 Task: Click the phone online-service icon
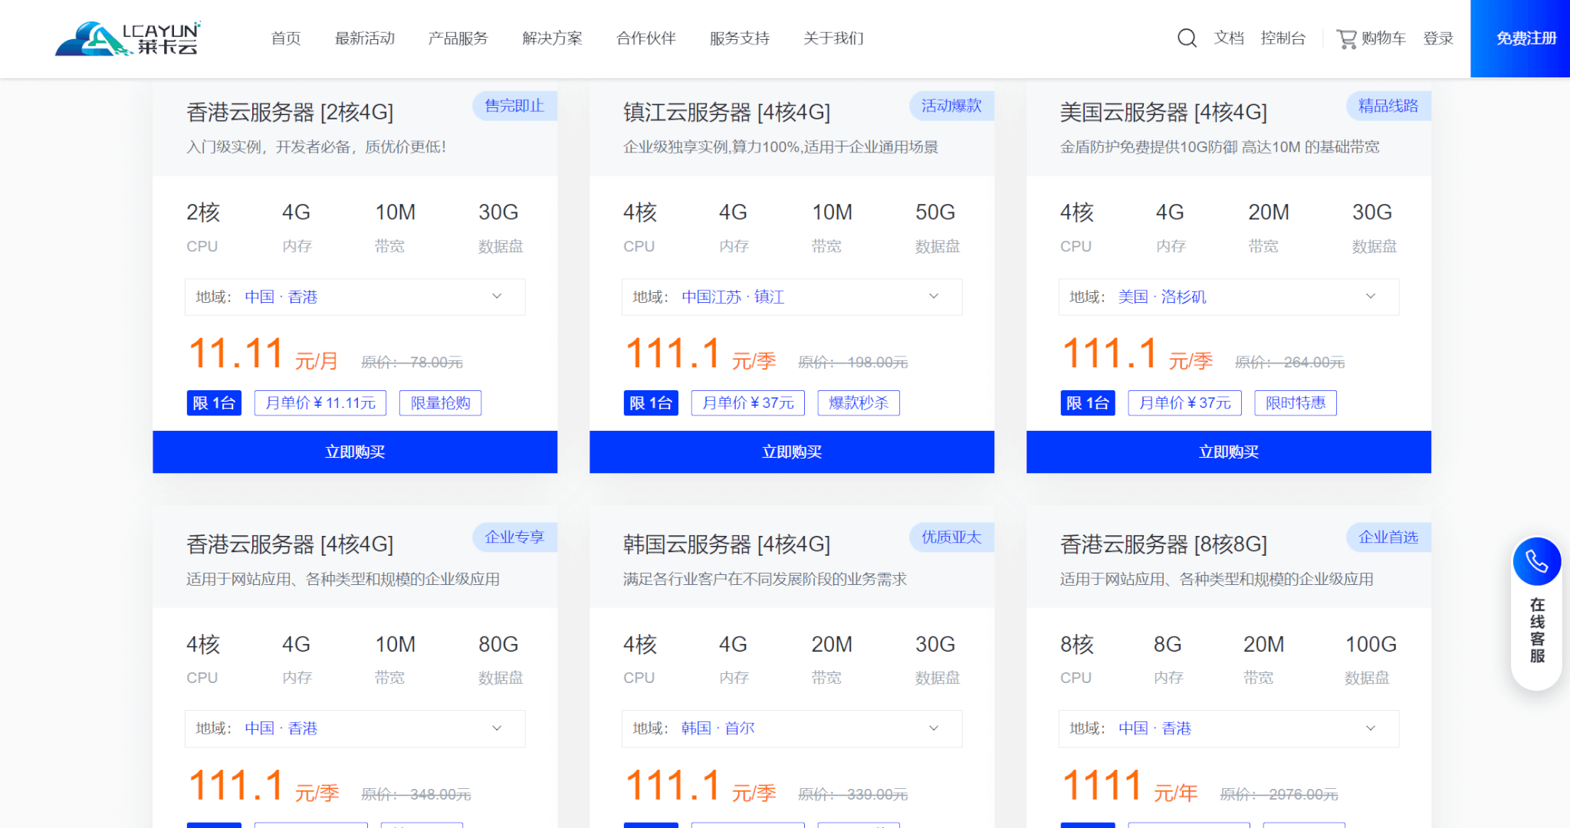[1536, 561]
